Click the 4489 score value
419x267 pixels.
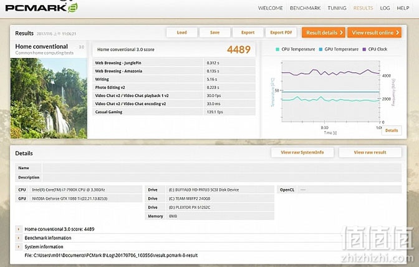click(239, 49)
